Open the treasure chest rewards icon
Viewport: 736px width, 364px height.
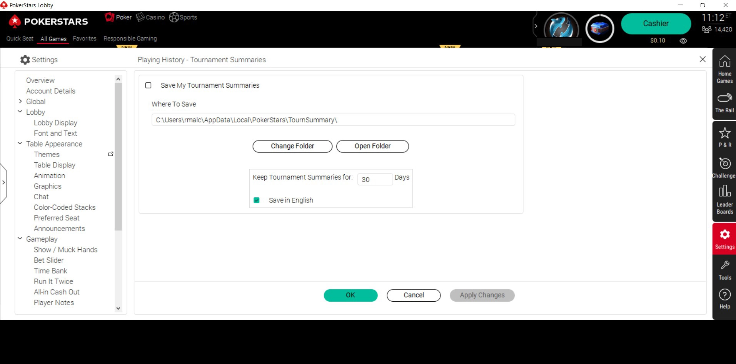pyautogui.click(x=599, y=28)
